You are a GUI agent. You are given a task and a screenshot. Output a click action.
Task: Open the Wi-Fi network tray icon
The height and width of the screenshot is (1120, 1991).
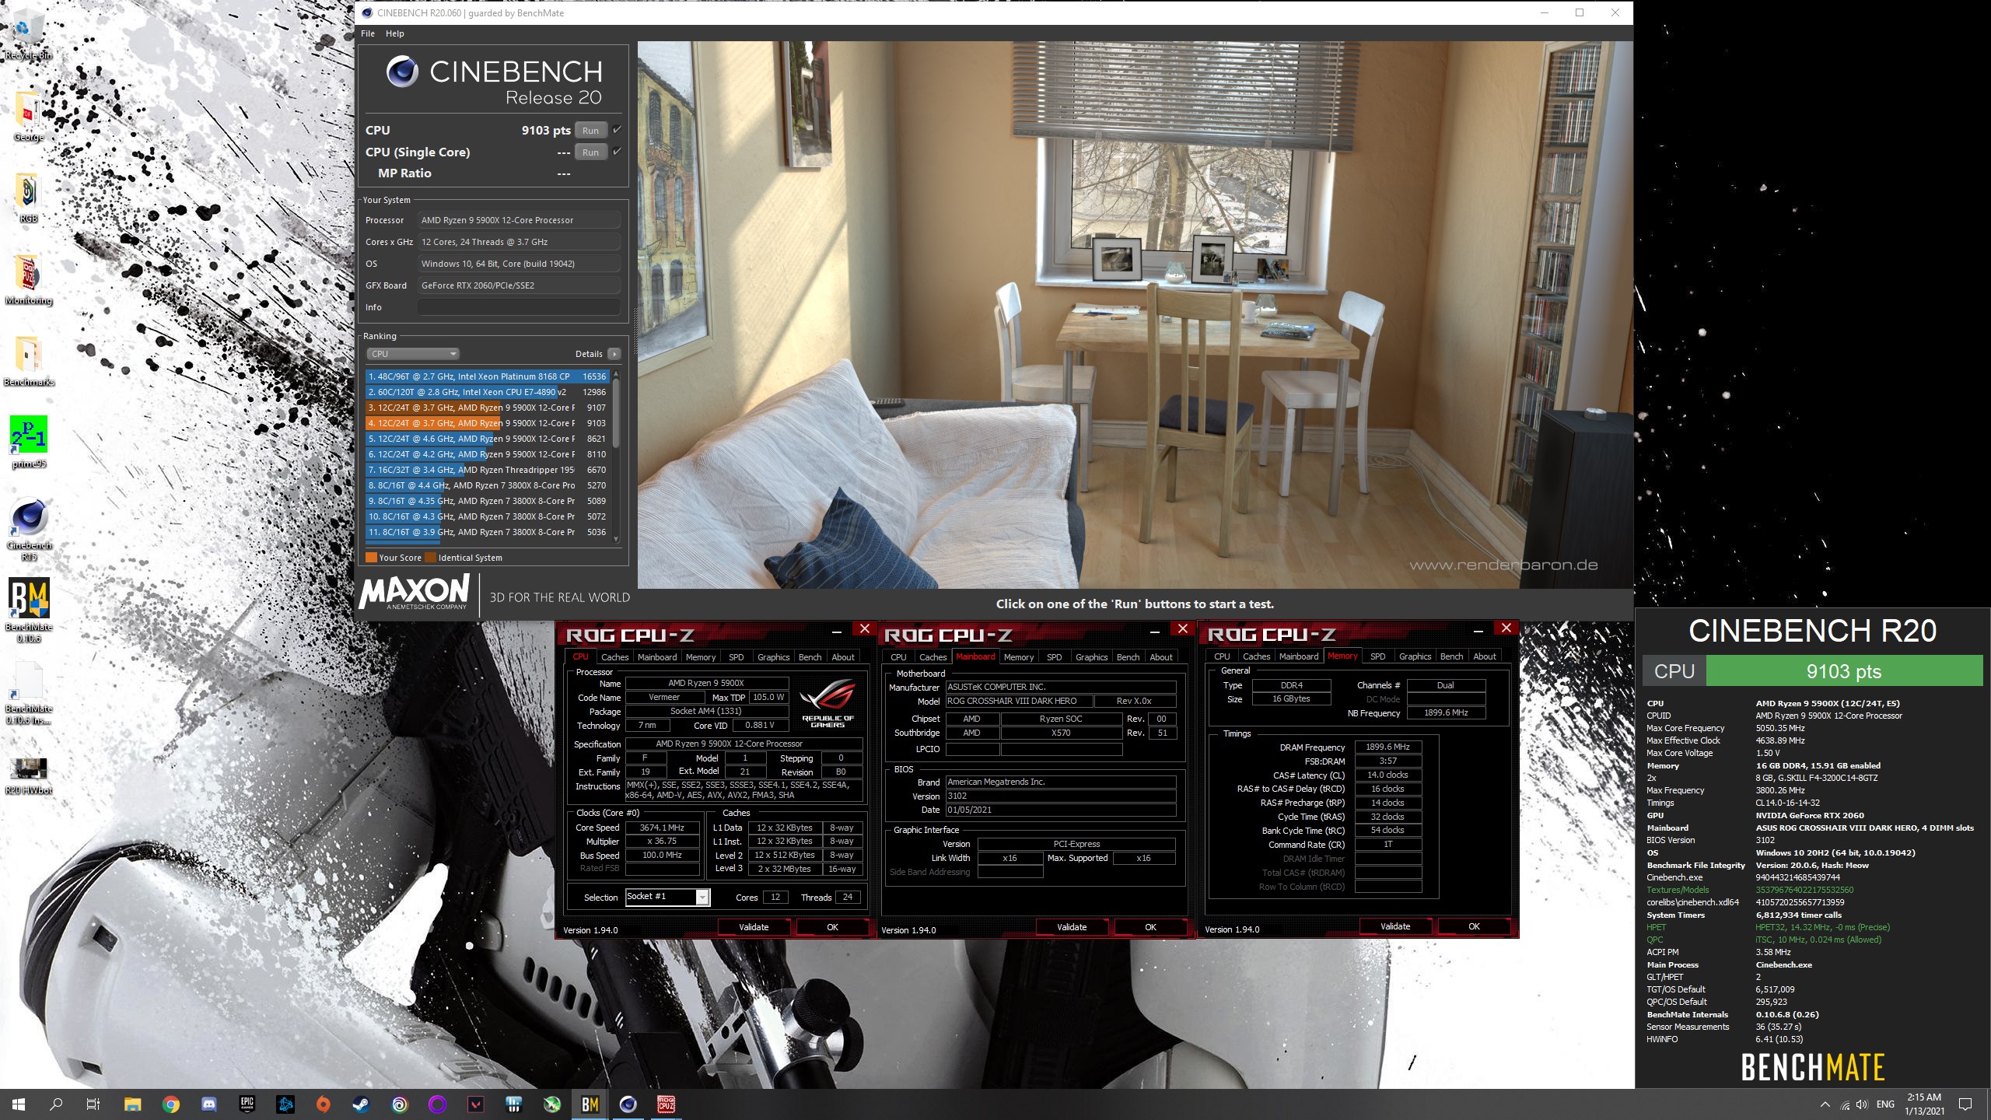pos(1845,1104)
